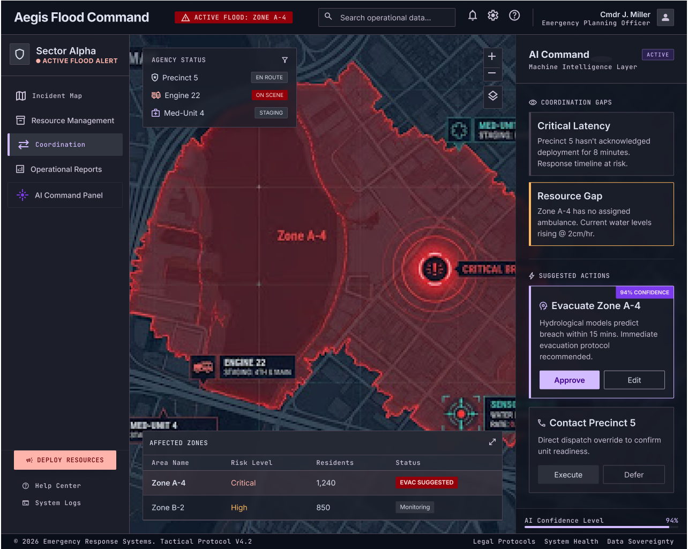Screen dimensions: 688x549
Task: Select the Zone B-2 table row name
Action: [168, 508]
